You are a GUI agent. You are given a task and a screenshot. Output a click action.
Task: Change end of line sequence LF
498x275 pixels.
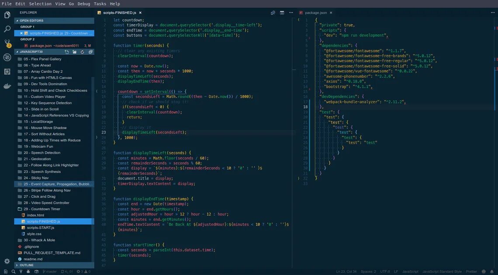396,272
